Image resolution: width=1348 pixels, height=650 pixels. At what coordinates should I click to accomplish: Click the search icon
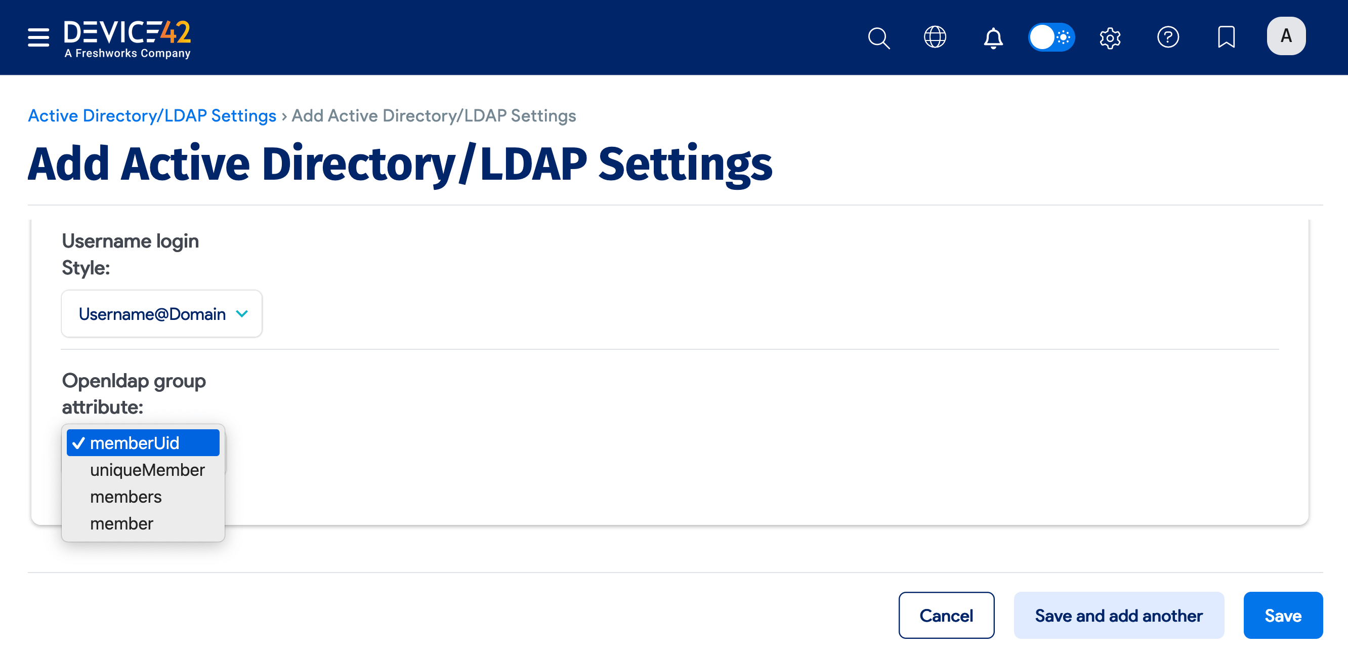[x=878, y=37]
